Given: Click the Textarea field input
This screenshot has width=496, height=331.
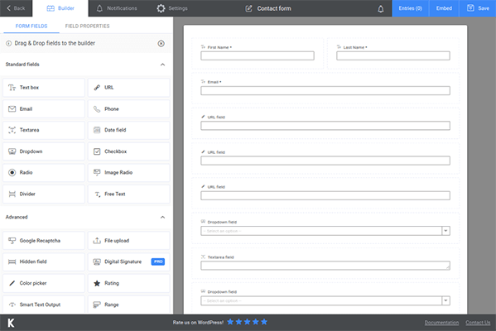Looking at the screenshot, I should pos(325,266).
